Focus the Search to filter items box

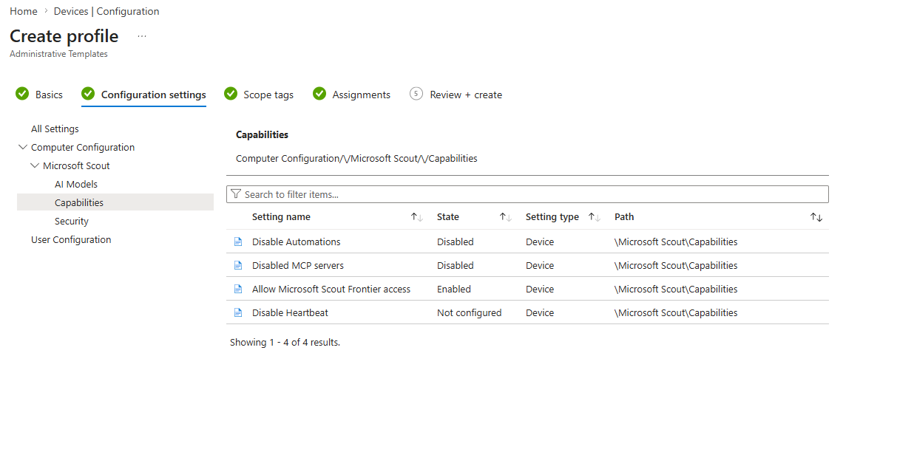[527, 194]
